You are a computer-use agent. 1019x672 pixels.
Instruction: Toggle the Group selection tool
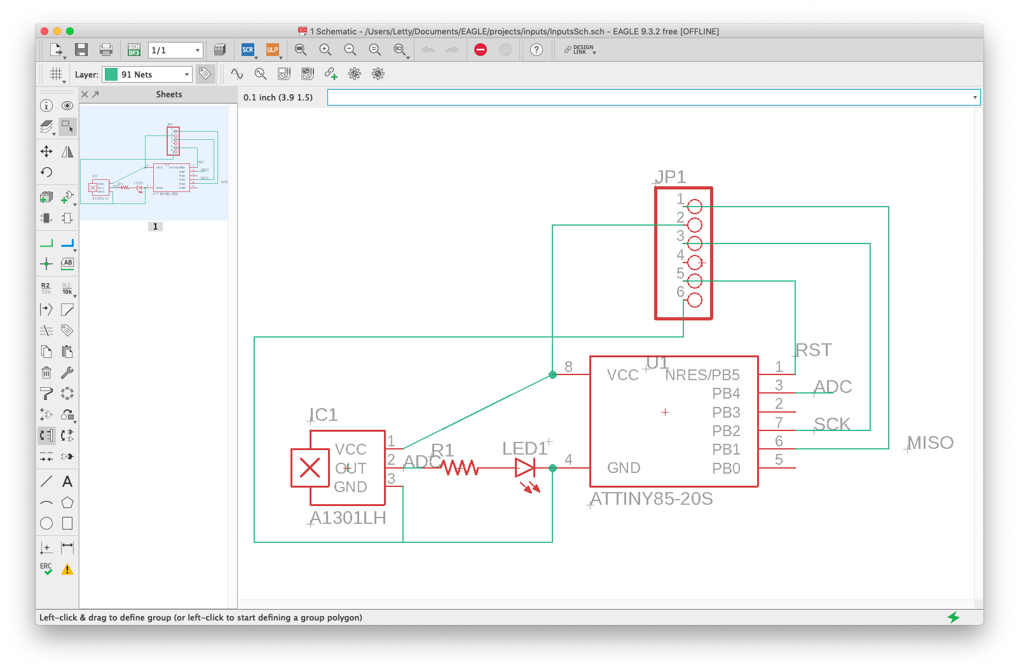67,127
